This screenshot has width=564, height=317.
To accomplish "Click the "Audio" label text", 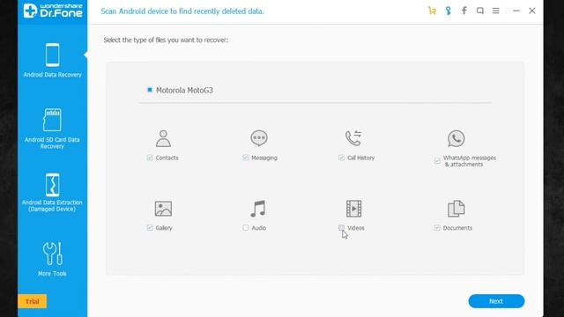I will pos(258,228).
